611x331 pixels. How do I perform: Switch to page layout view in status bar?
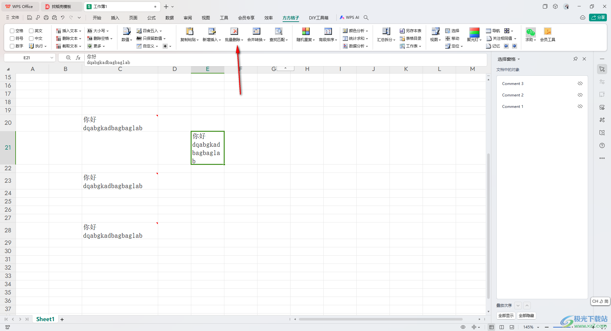[502, 327]
